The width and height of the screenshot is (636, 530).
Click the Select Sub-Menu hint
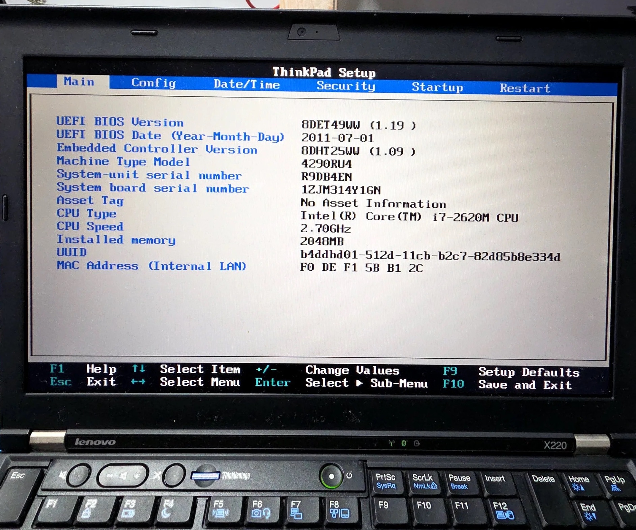tap(367, 383)
